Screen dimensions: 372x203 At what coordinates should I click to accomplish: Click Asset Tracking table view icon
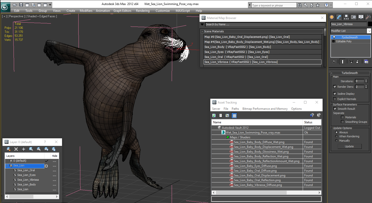pyautogui.click(x=234, y=116)
